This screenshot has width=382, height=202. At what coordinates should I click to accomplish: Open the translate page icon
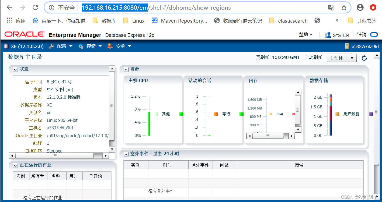pos(331,8)
